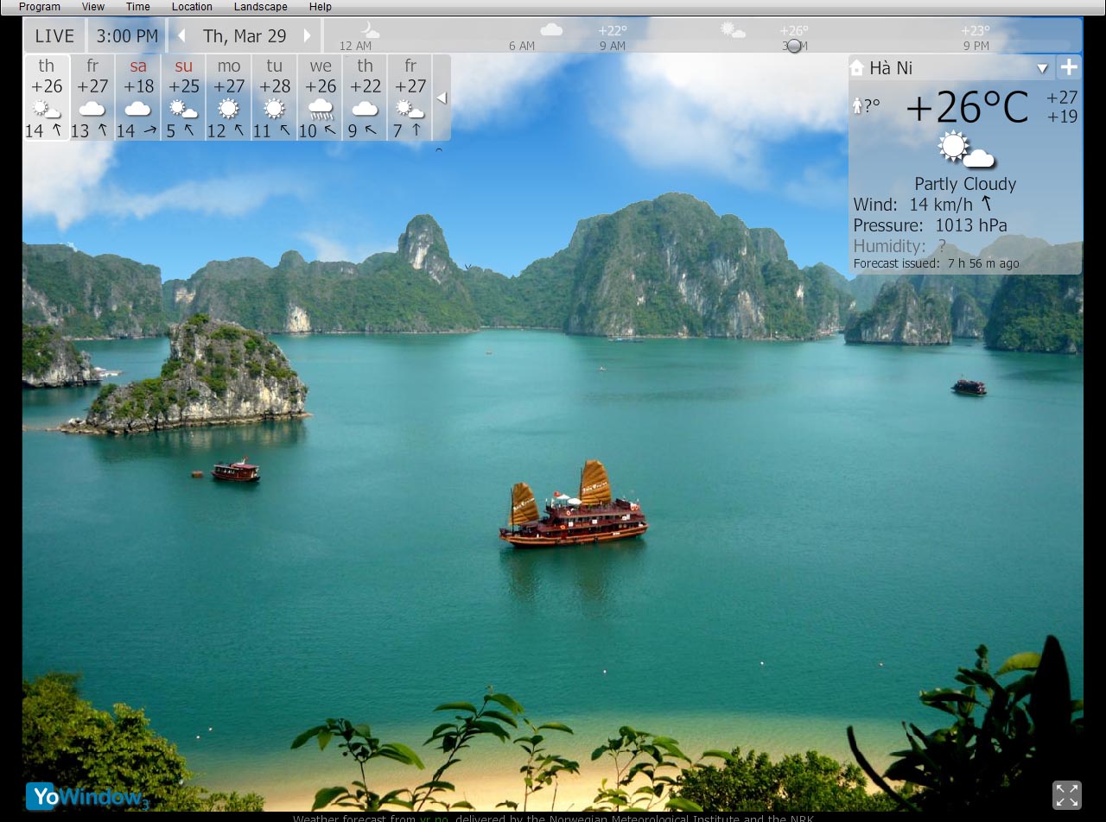Select Wednesday rainy forecast day
Screen dimensions: 1106x822
pyautogui.click(x=321, y=98)
